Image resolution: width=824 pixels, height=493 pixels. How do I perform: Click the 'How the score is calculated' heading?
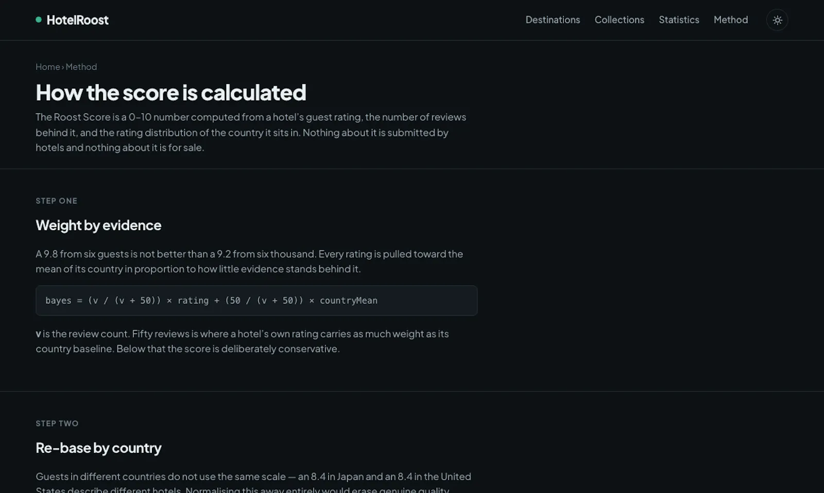[x=171, y=93]
